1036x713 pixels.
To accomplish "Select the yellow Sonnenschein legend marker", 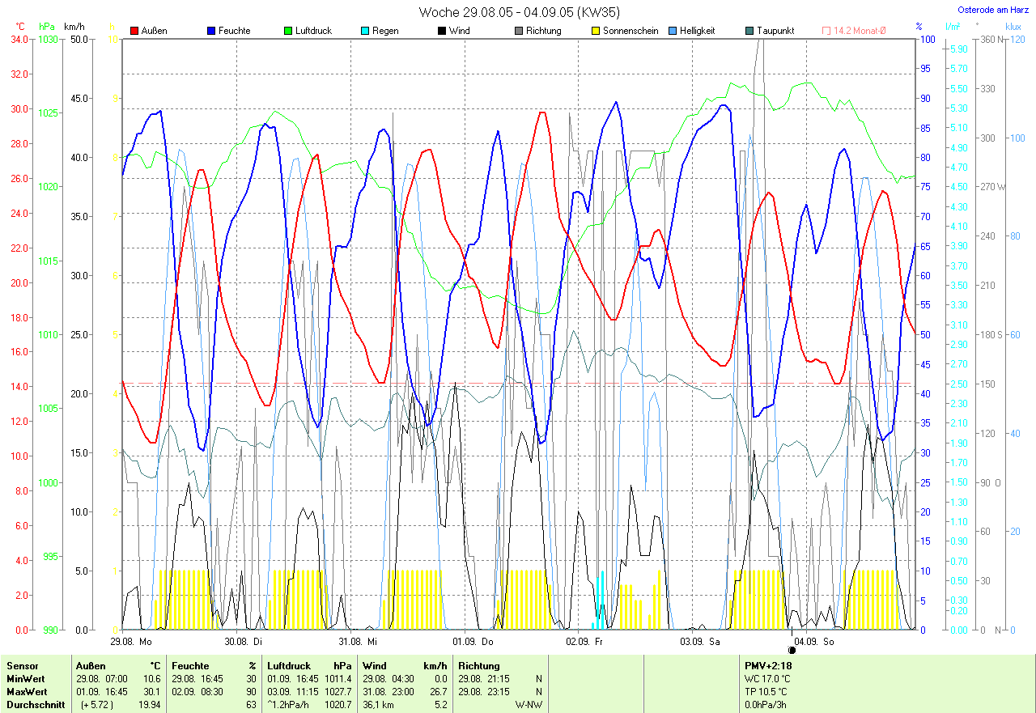I will (x=596, y=31).
